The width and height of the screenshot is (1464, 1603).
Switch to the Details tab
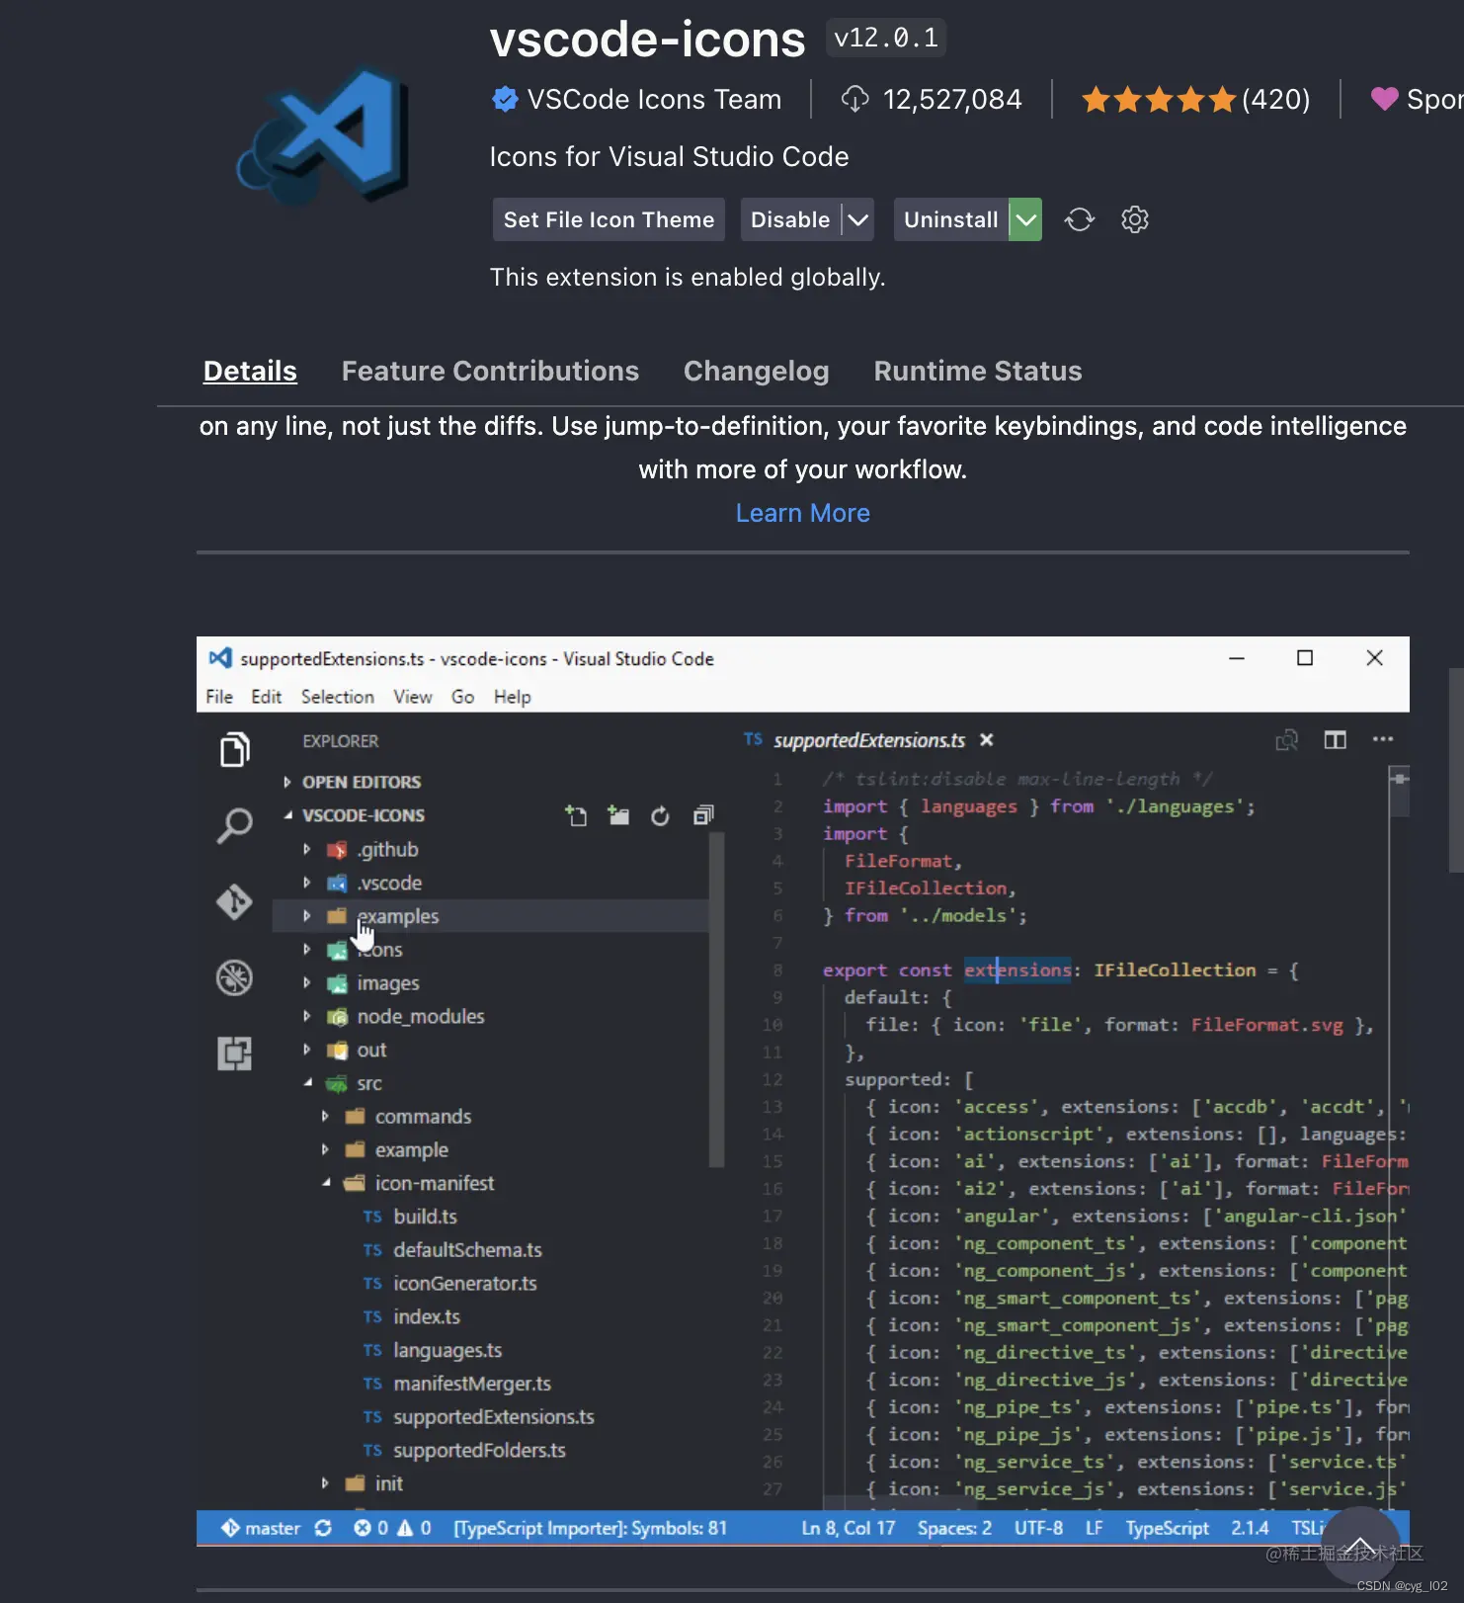point(250,371)
